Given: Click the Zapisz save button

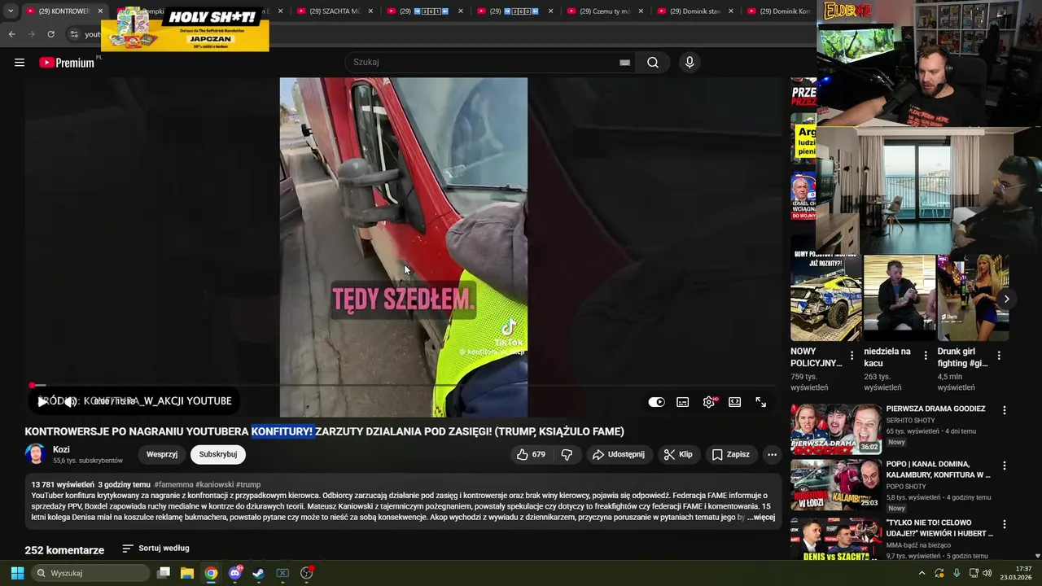Looking at the screenshot, I should (x=730, y=454).
